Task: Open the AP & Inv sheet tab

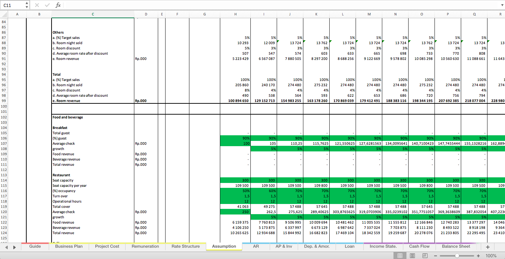Action: click(284, 246)
